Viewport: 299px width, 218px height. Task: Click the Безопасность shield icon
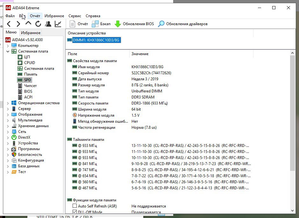pyautogui.click(x=14, y=155)
